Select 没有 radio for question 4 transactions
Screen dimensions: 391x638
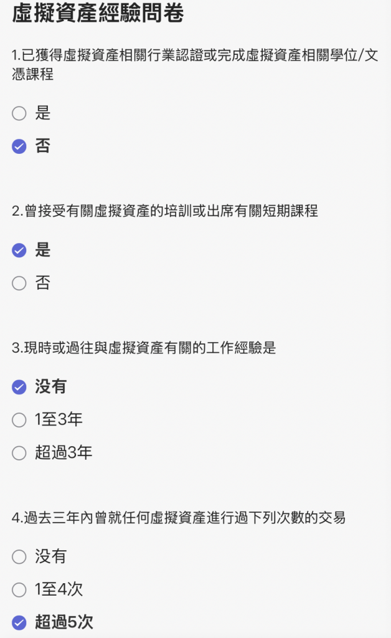click(x=19, y=556)
